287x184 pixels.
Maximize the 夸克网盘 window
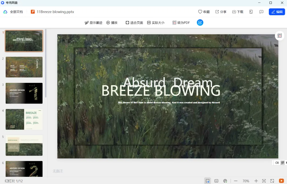tap(271, 3)
